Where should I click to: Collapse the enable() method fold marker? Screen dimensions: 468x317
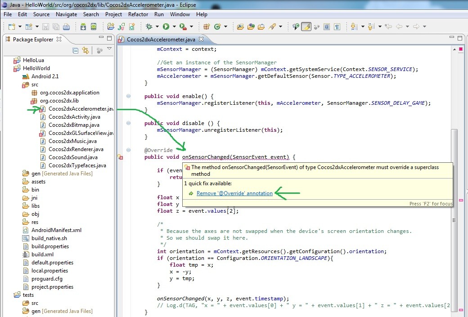click(x=128, y=96)
